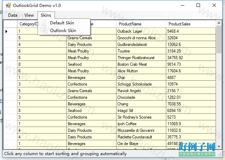225x160 pixels.
Task: Click sales value 2156.7
Action: click(x=191, y=90)
